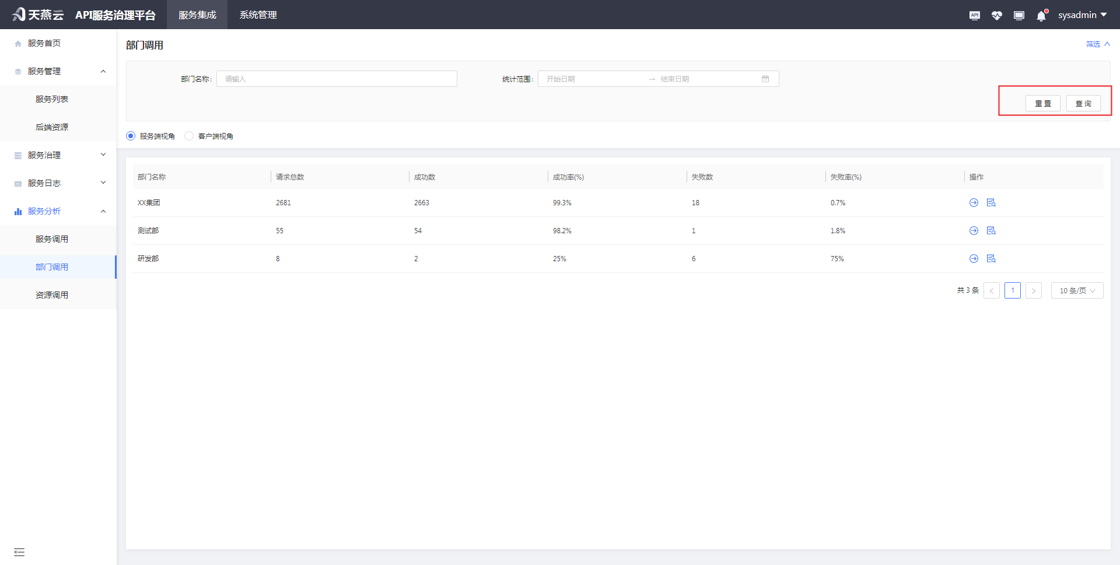
Task: Open calendar icon in date range field
Action: click(x=765, y=79)
